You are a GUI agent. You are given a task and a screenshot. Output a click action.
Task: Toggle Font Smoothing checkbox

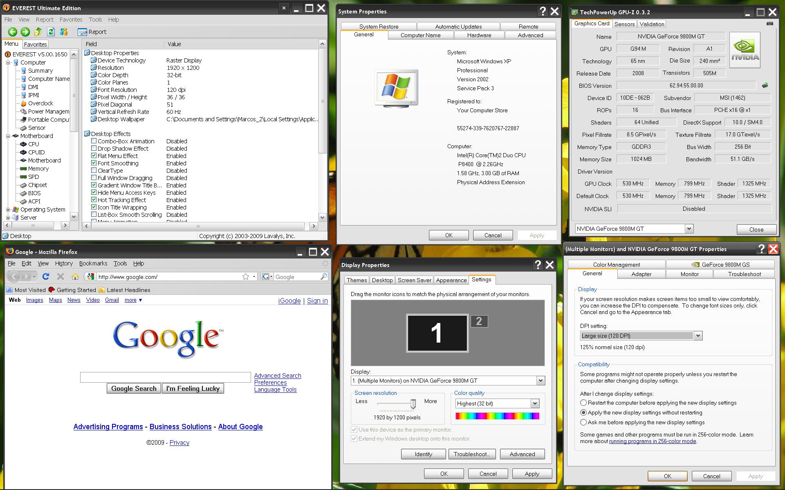point(94,163)
